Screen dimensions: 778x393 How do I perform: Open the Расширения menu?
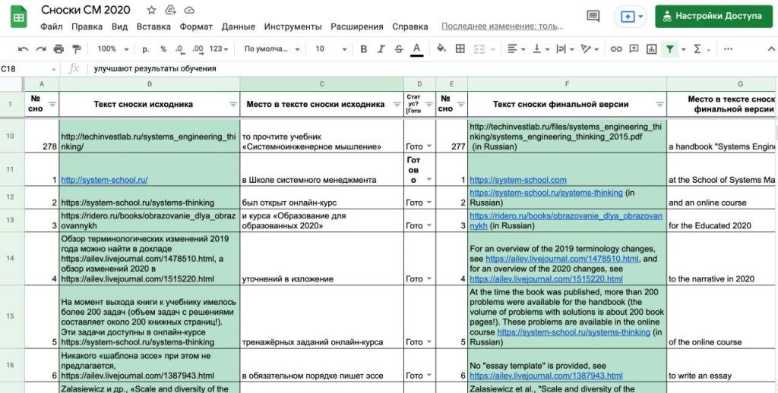coord(357,27)
